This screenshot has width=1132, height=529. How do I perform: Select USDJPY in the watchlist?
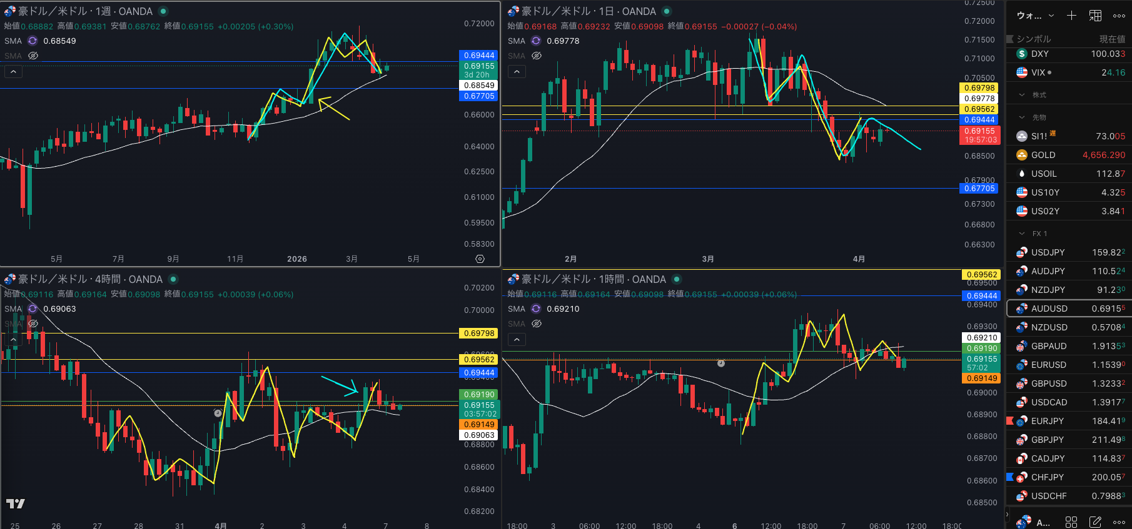tap(1048, 252)
